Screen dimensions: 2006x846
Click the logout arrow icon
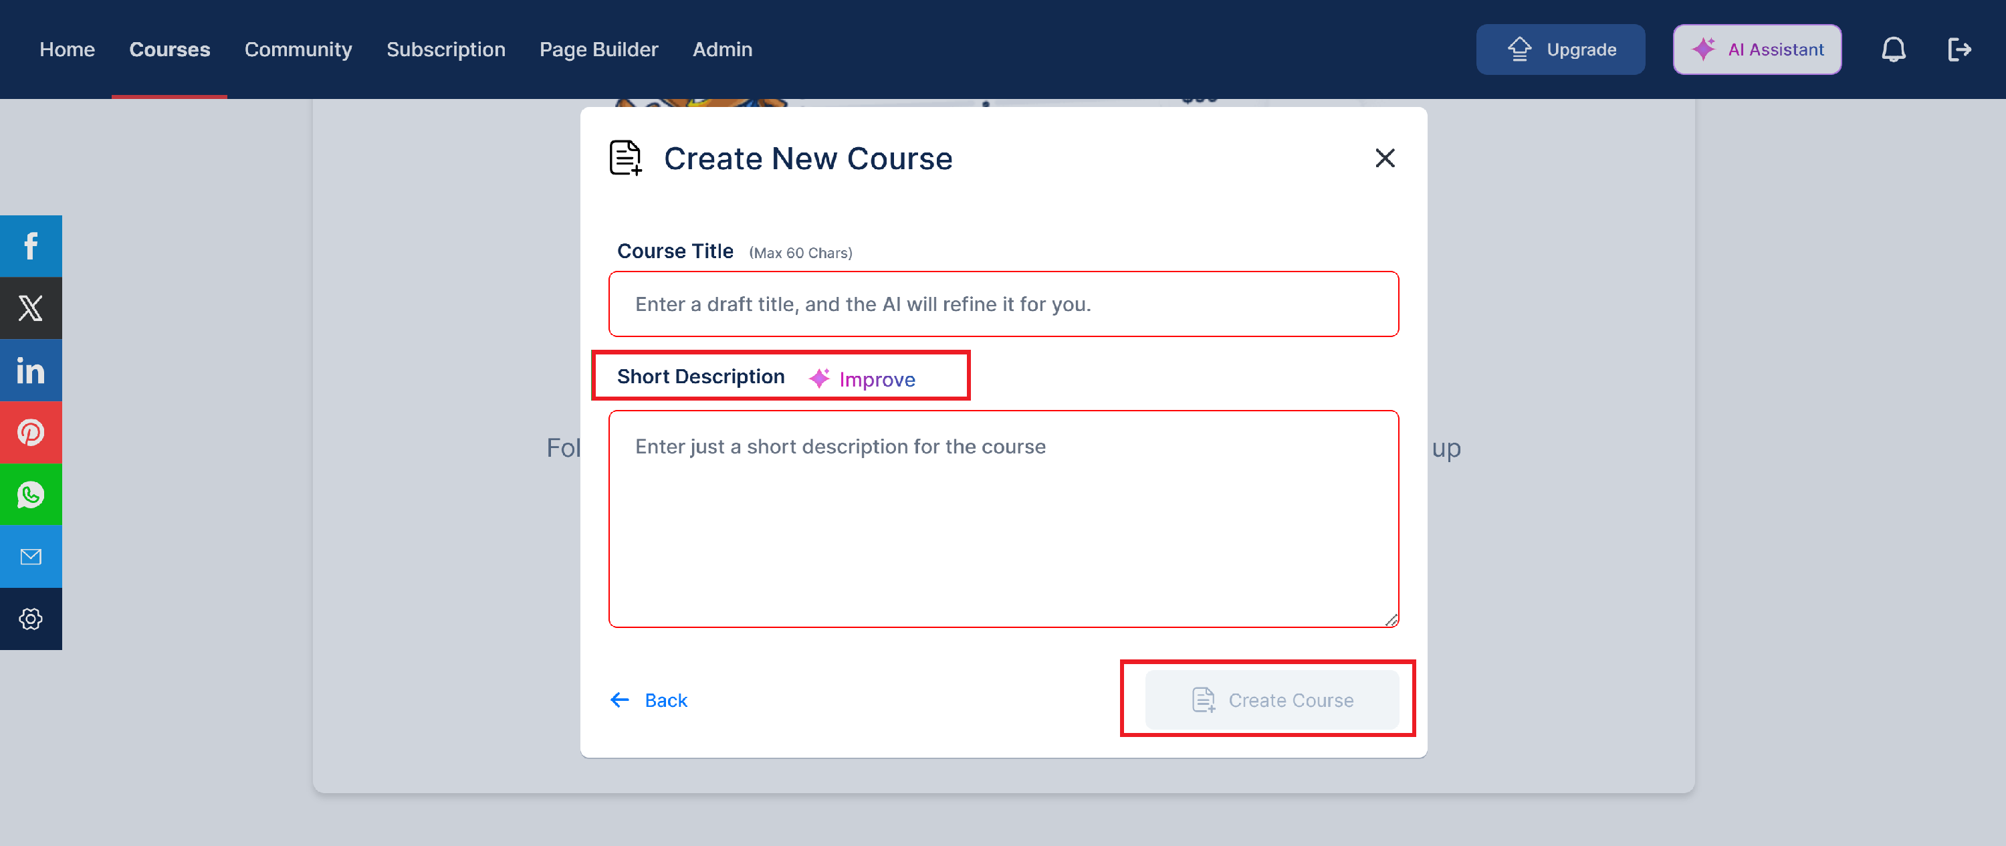pos(1959,50)
